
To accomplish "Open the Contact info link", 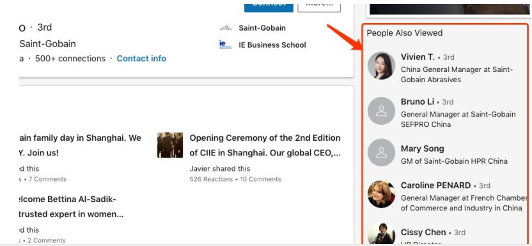I will click(x=141, y=59).
